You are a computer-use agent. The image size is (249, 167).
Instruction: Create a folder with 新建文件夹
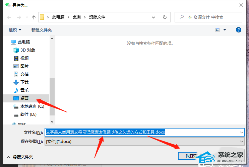pyautogui.click(x=42, y=30)
